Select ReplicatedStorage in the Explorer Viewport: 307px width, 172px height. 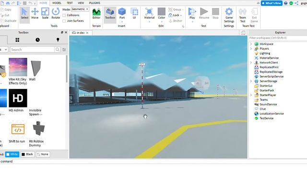(271, 72)
